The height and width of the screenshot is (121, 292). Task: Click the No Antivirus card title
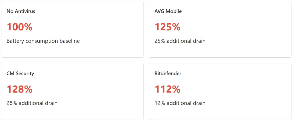(21, 11)
